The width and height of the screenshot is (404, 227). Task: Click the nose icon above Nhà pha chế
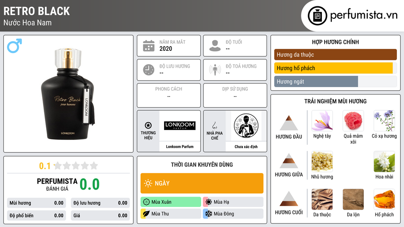point(214,125)
